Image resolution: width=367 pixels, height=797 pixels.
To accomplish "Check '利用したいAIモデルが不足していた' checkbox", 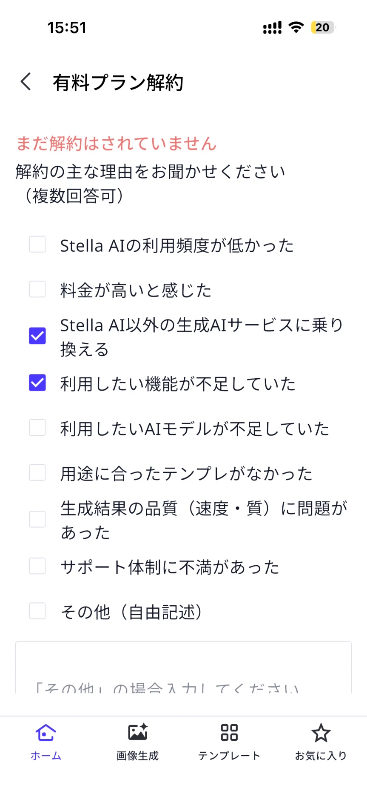I will pos(37,428).
